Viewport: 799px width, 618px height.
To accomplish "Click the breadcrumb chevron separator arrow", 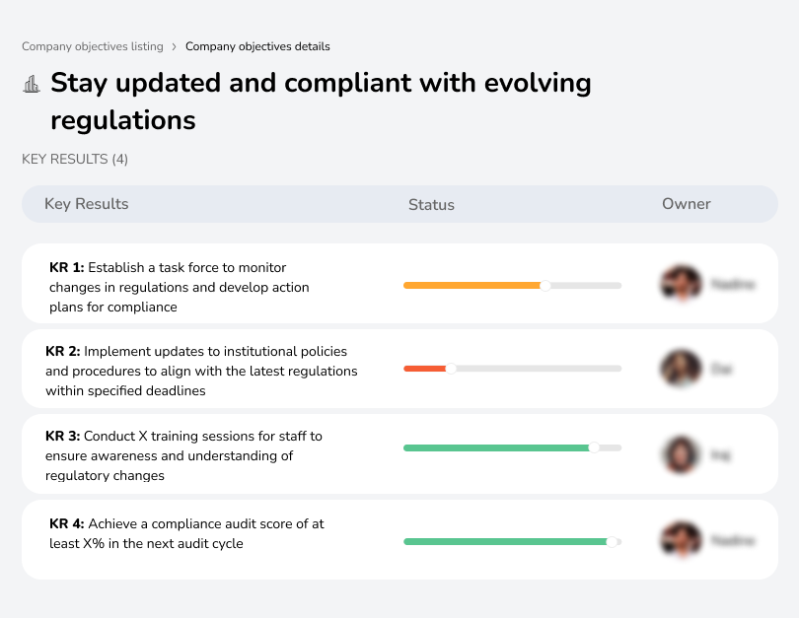I will click(175, 46).
